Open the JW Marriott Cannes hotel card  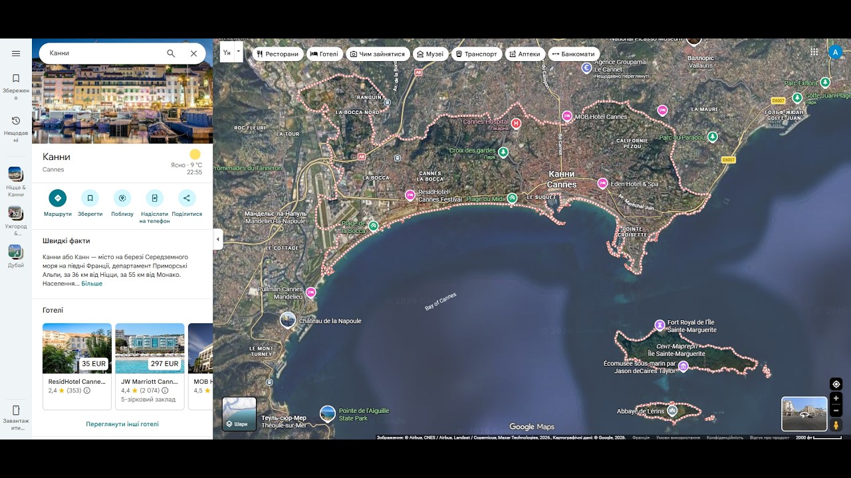[150, 366]
